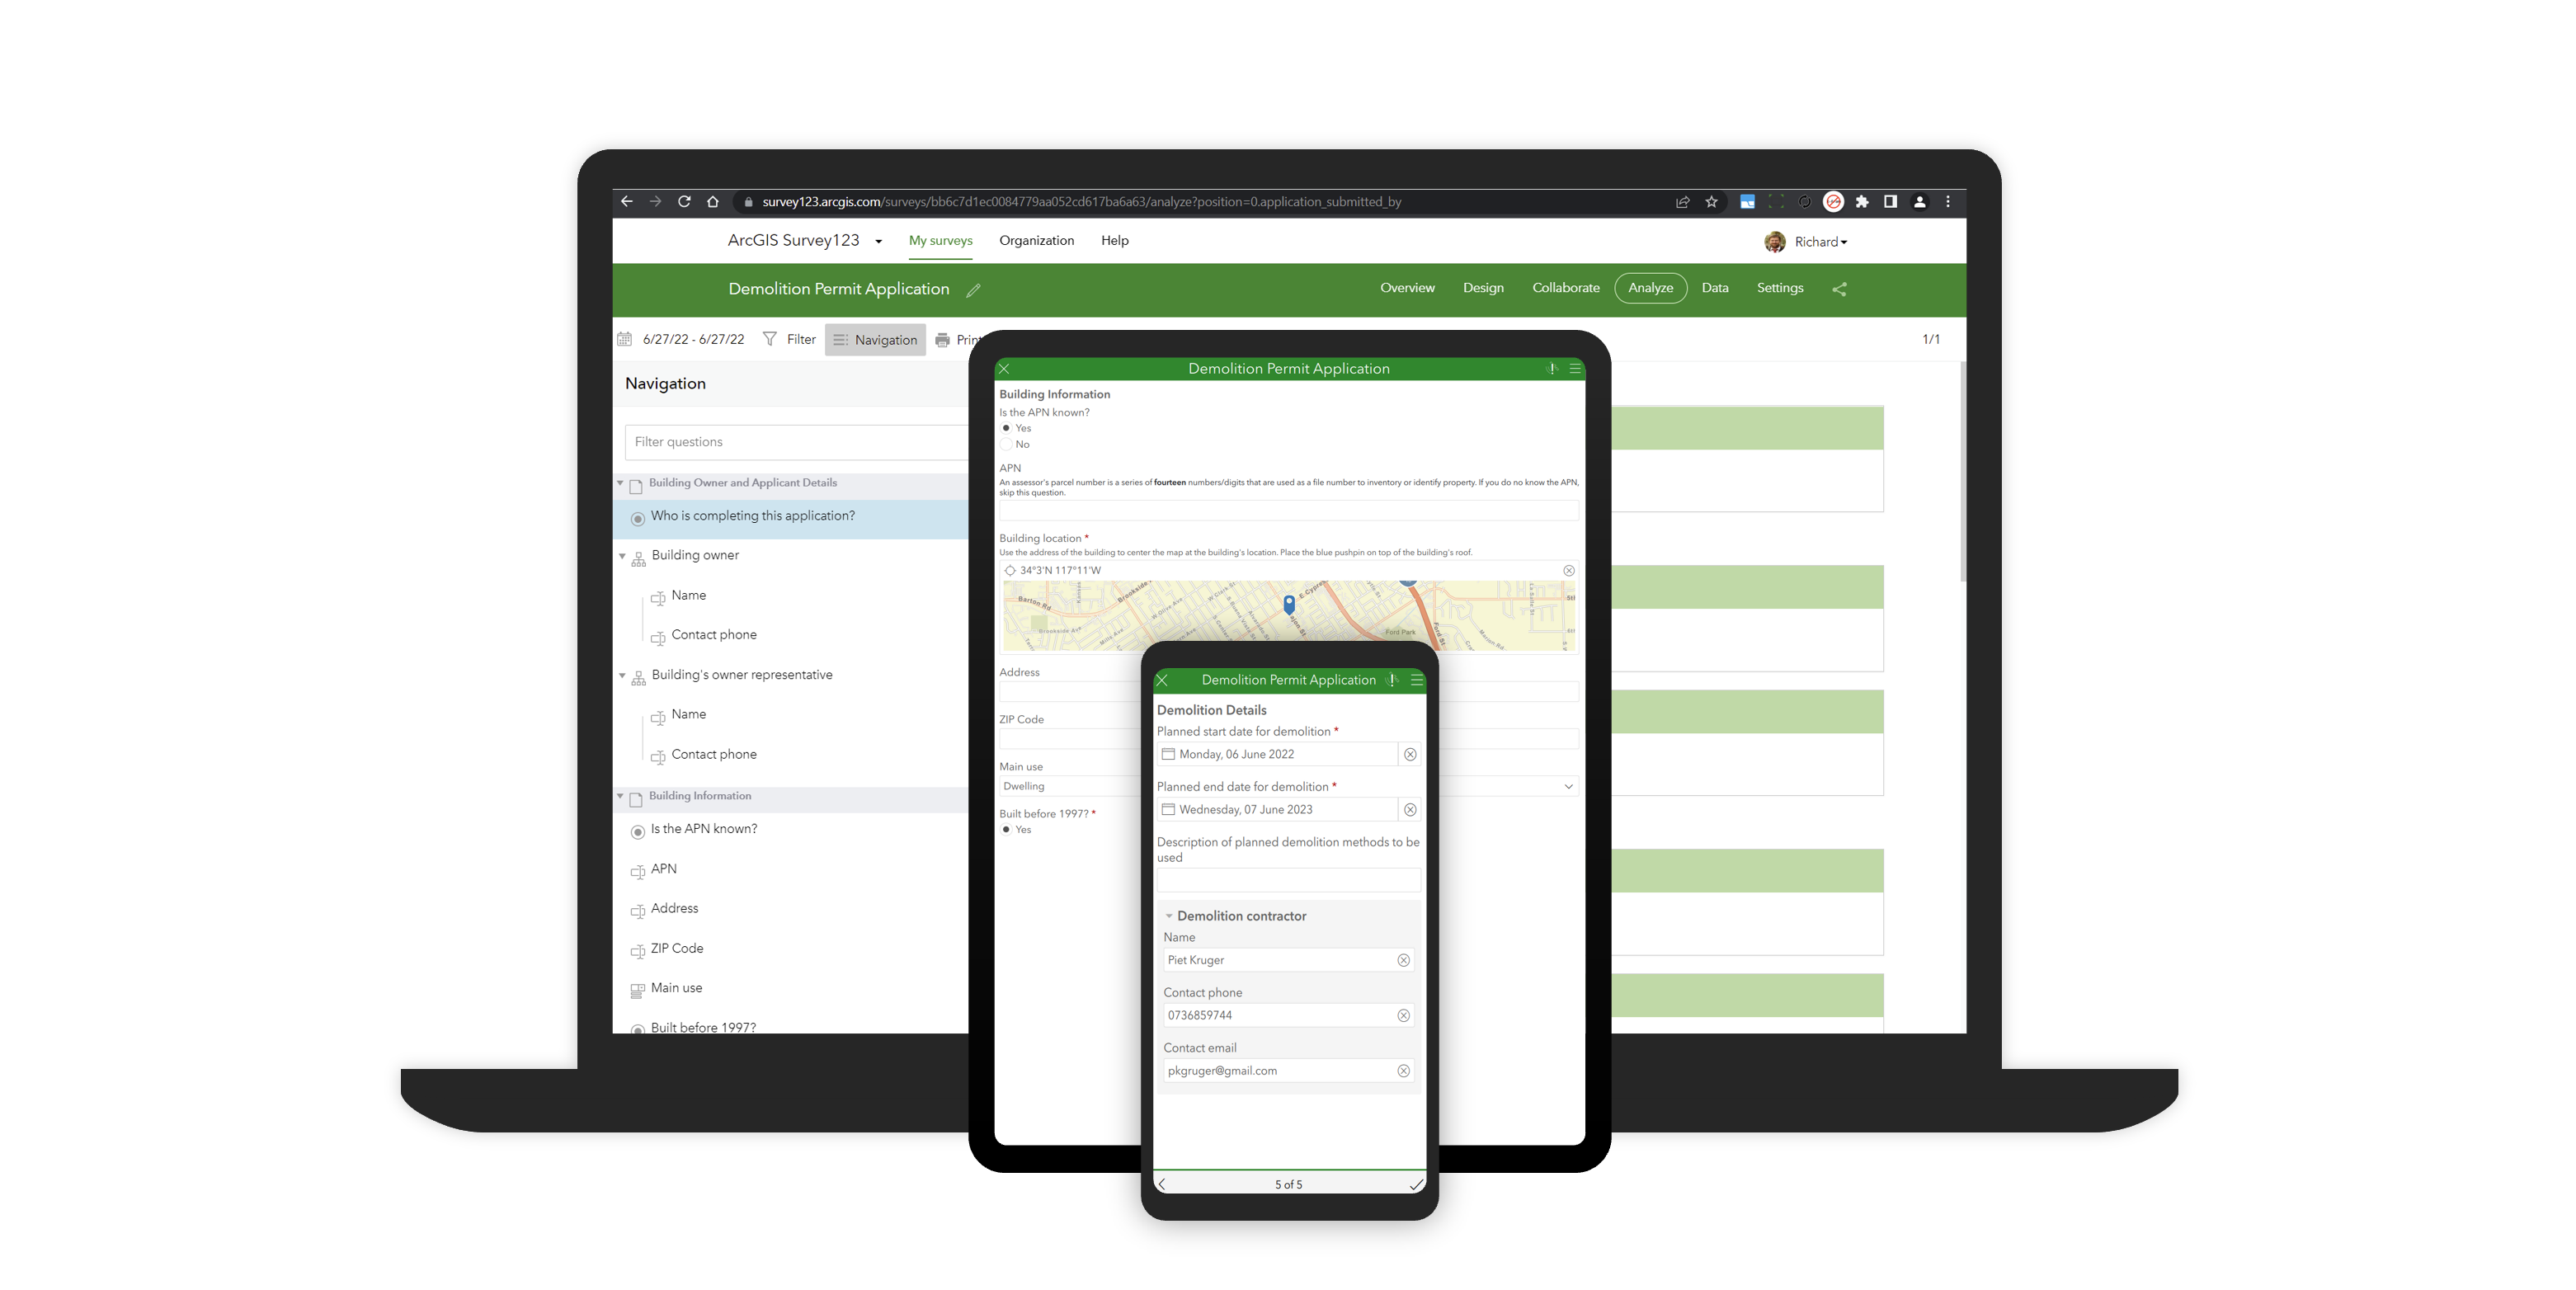2576x1290 pixels.
Task: Clear the planned start date
Action: [1410, 755]
